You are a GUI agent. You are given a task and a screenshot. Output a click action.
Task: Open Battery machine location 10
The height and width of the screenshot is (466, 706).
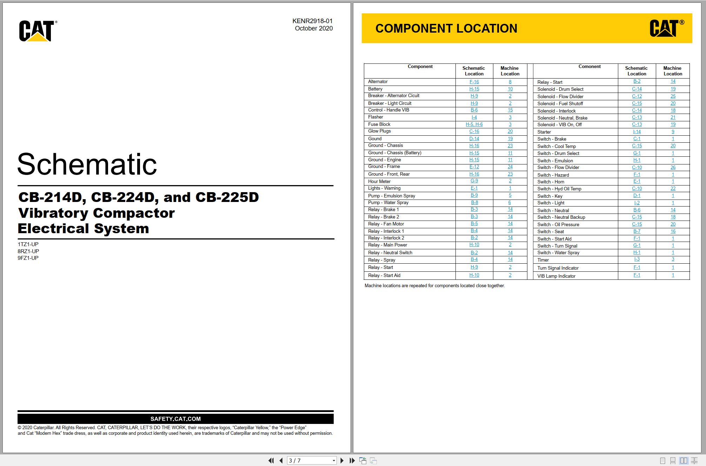510,89
